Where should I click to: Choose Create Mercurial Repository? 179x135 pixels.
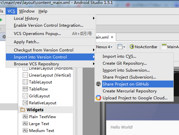click(134, 91)
